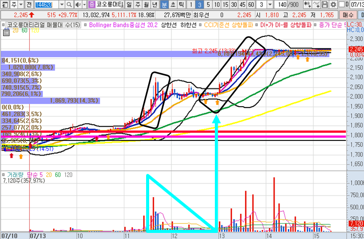Click the 최고 2,245 high price marker label
Screen dimensions: 364x239
pyautogui.click(x=213, y=51)
